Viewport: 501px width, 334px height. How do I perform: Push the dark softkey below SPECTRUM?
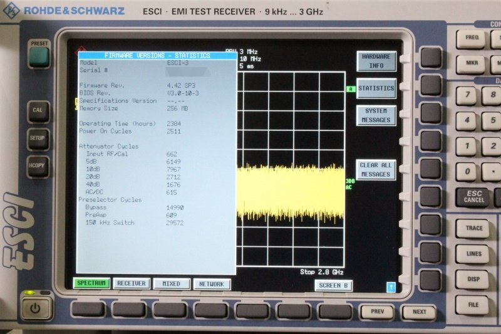click(88, 310)
